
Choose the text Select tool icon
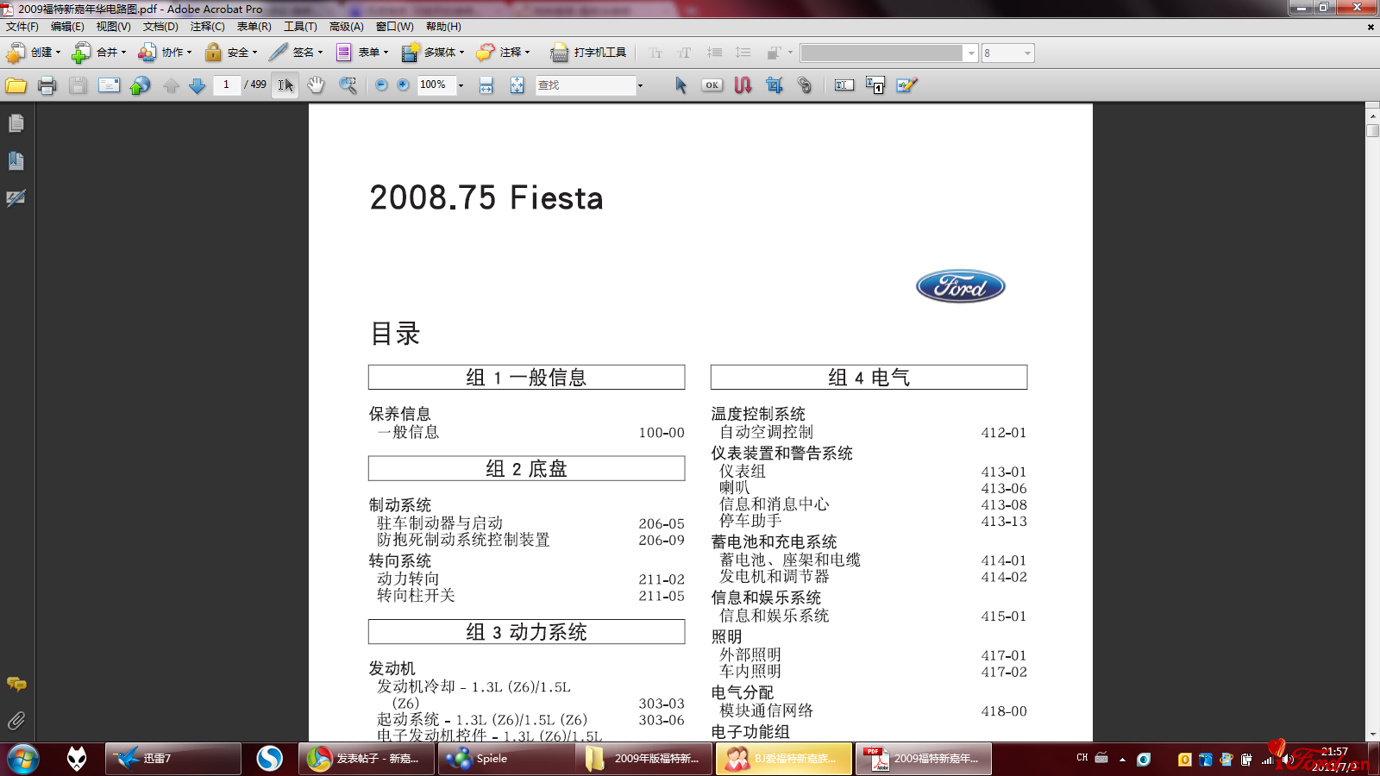click(285, 85)
